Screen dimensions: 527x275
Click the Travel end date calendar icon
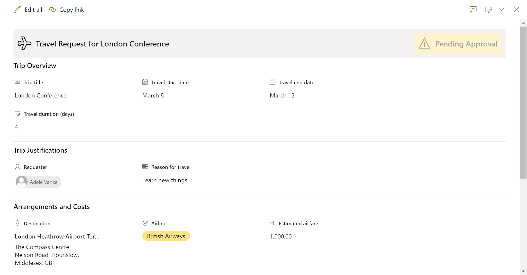coord(272,82)
